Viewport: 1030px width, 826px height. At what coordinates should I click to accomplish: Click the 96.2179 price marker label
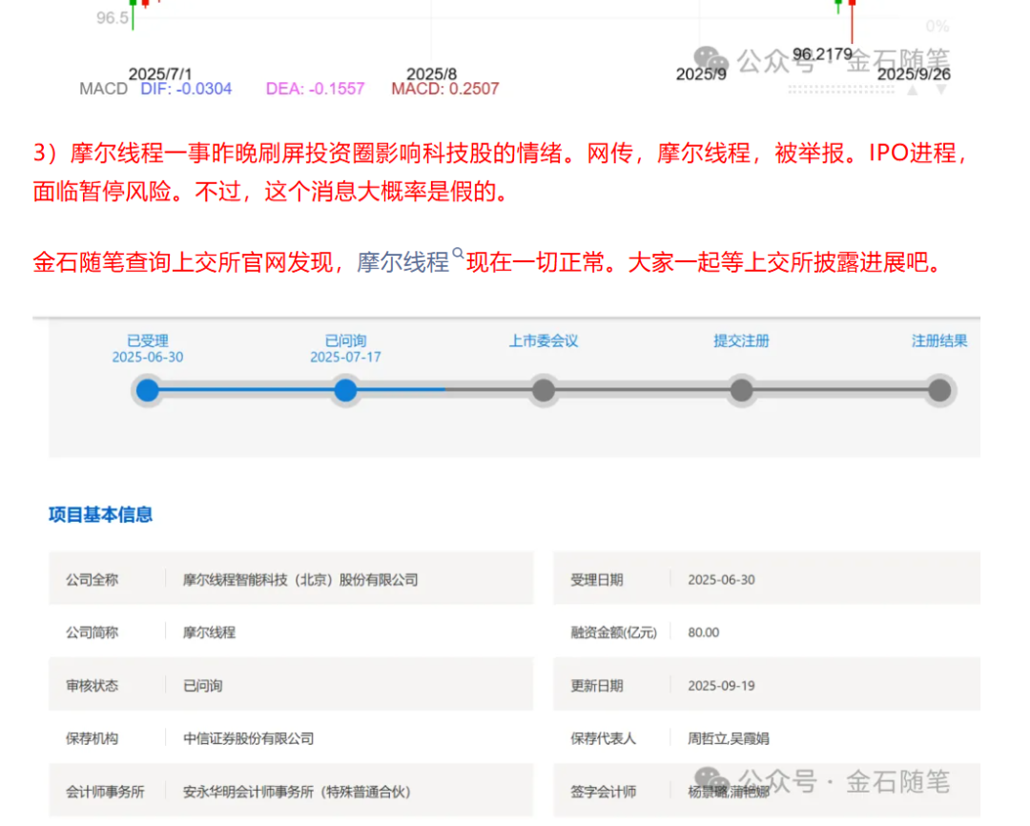point(822,53)
